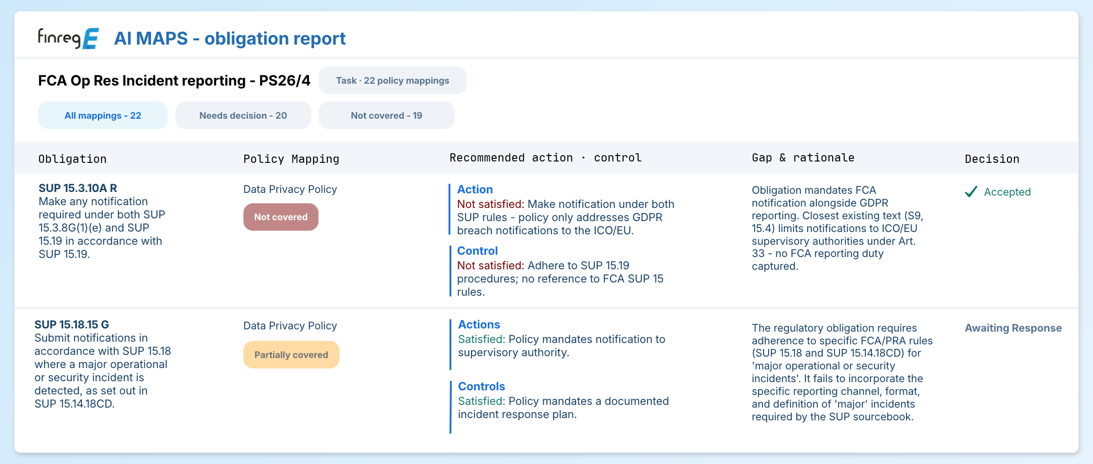Click the 'Awaiting Response' decision
Image resolution: width=1093 pixels, height=464 pixels.
[x=1013, y=328]
